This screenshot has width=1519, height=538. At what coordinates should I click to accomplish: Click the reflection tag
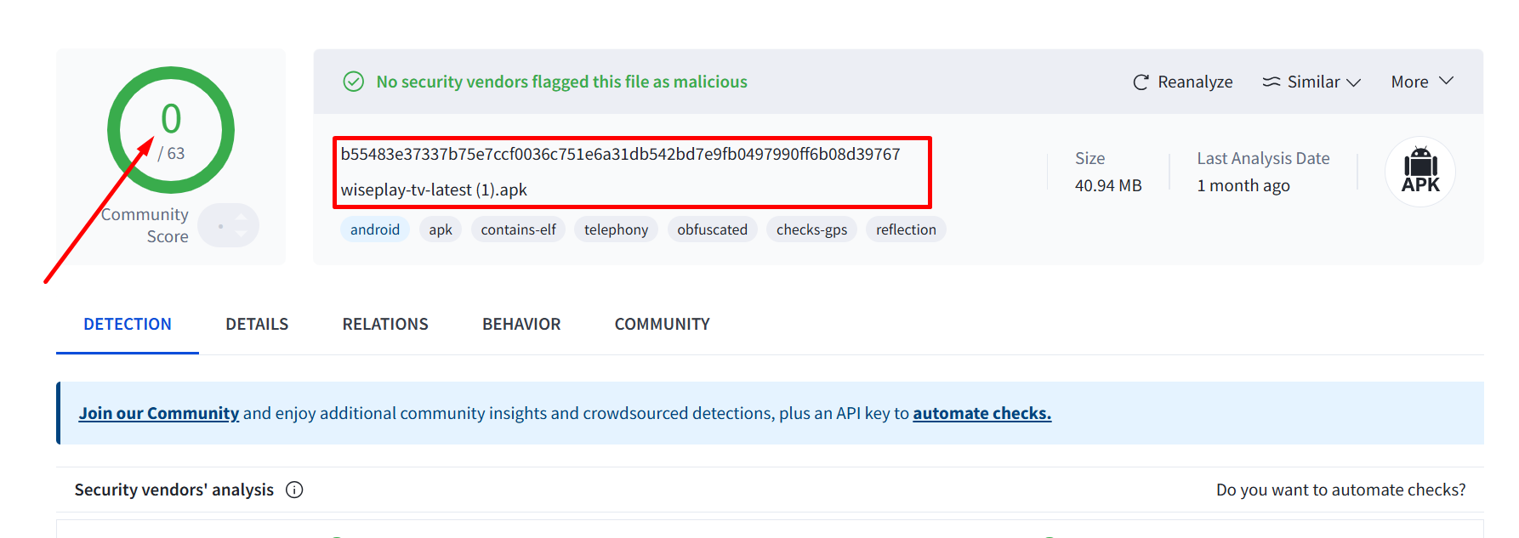(x=907, y=229)
